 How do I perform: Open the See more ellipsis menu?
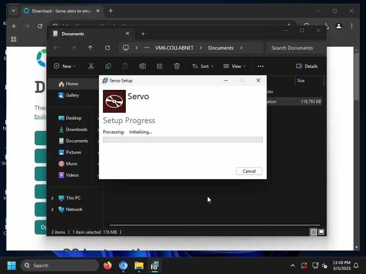click(261, 66)
